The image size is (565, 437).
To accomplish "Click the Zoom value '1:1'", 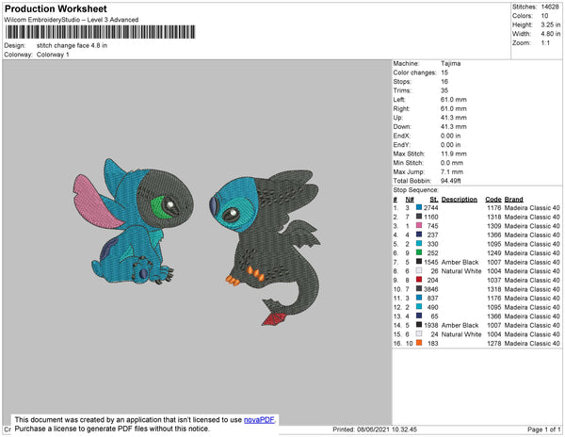I will [x=545, y=43].
